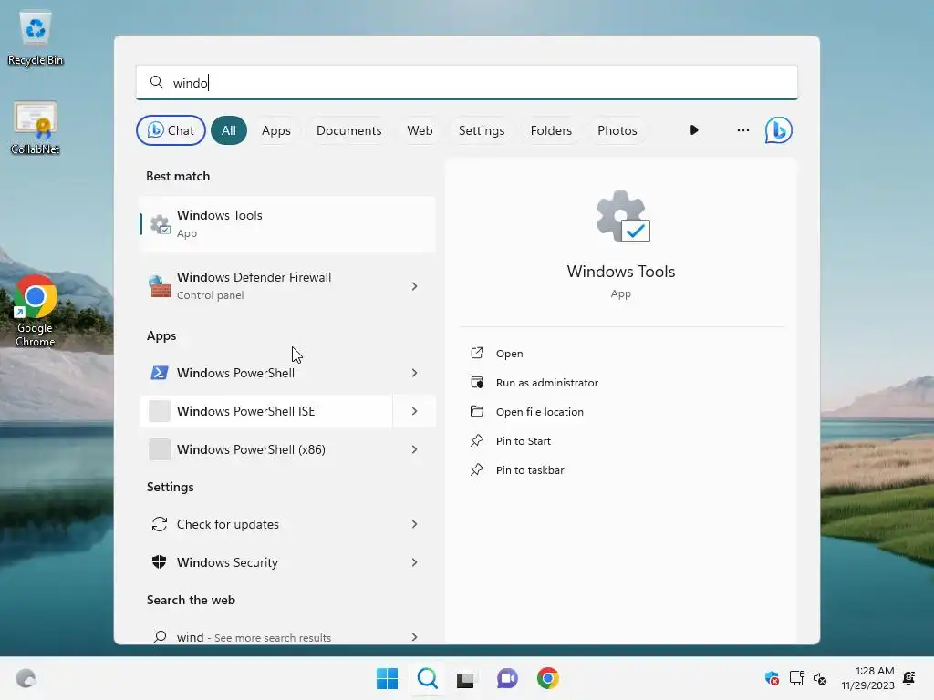Expand the 'wind' web search arrow
This screenshot has height=700, width=934.
tap(415, 637)
